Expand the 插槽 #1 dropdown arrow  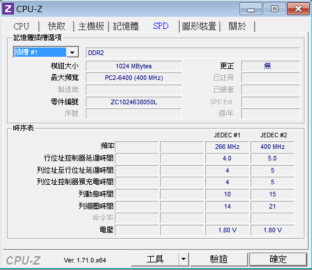coord(72,53)
